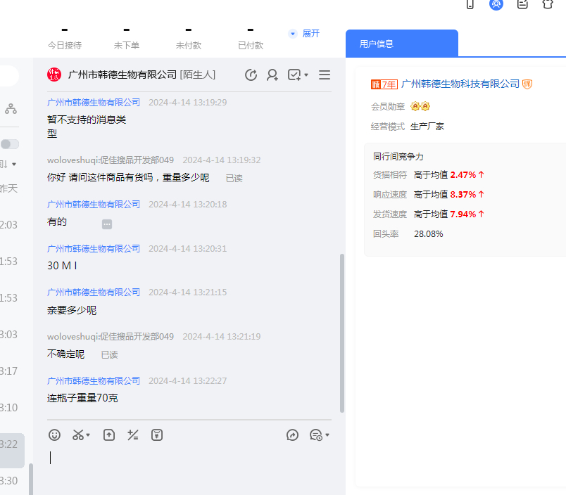
Task: Toggle the gray switch in left sidebar
Action: pyautogui.click(x=10, y=144)
